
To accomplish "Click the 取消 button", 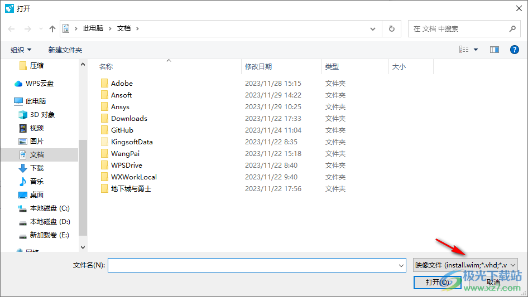I will pos(493,282).
